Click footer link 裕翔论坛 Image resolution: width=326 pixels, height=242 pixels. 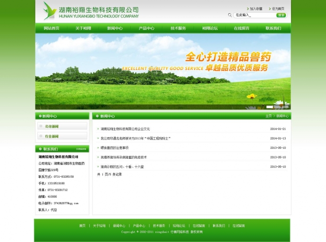(x=179, y=225)
